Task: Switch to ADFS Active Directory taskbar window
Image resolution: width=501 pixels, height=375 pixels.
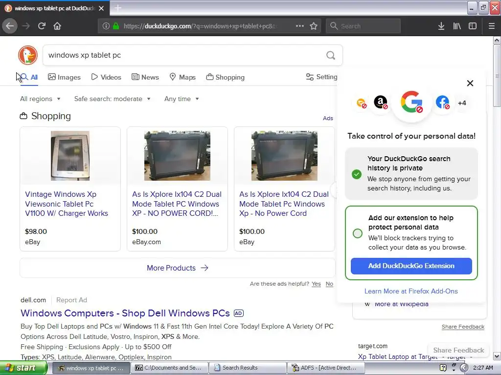Action: pyautogui.click(x=326, y=368)
